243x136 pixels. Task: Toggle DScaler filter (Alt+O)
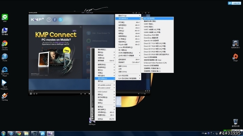point(128,45)
